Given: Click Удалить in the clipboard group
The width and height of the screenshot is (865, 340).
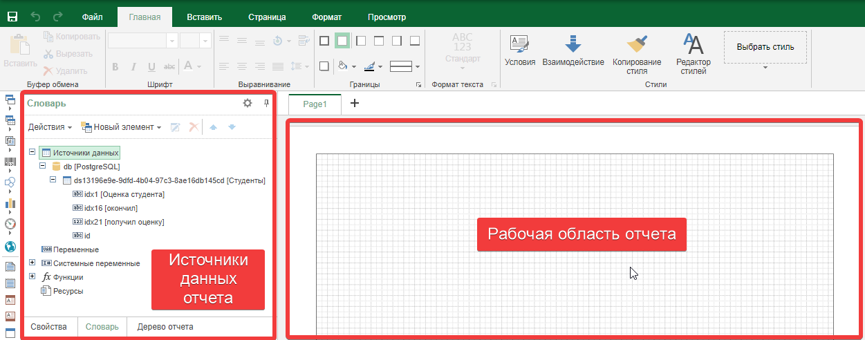Looking at the screenshot, I should [x=65, y=70].
